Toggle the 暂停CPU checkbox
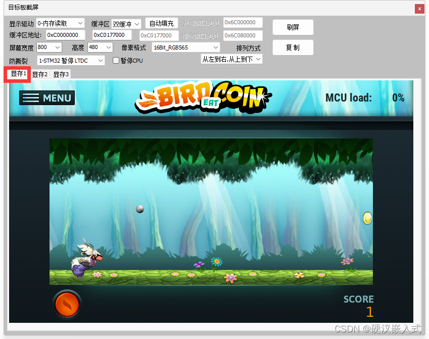 [116, 61]
